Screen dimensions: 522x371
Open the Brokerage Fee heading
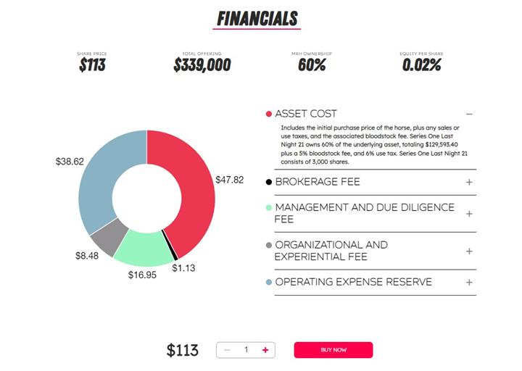[317, 182]
